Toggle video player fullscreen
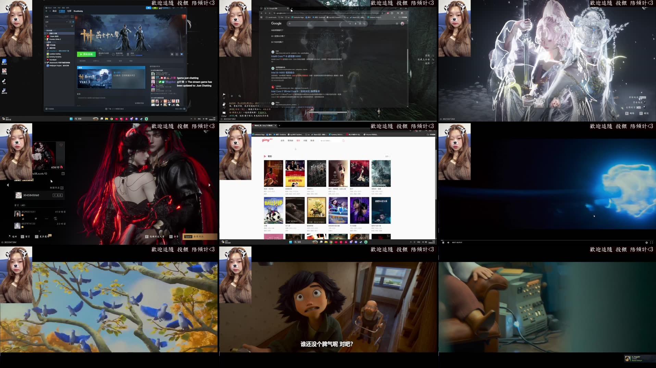 click(652, 242)
